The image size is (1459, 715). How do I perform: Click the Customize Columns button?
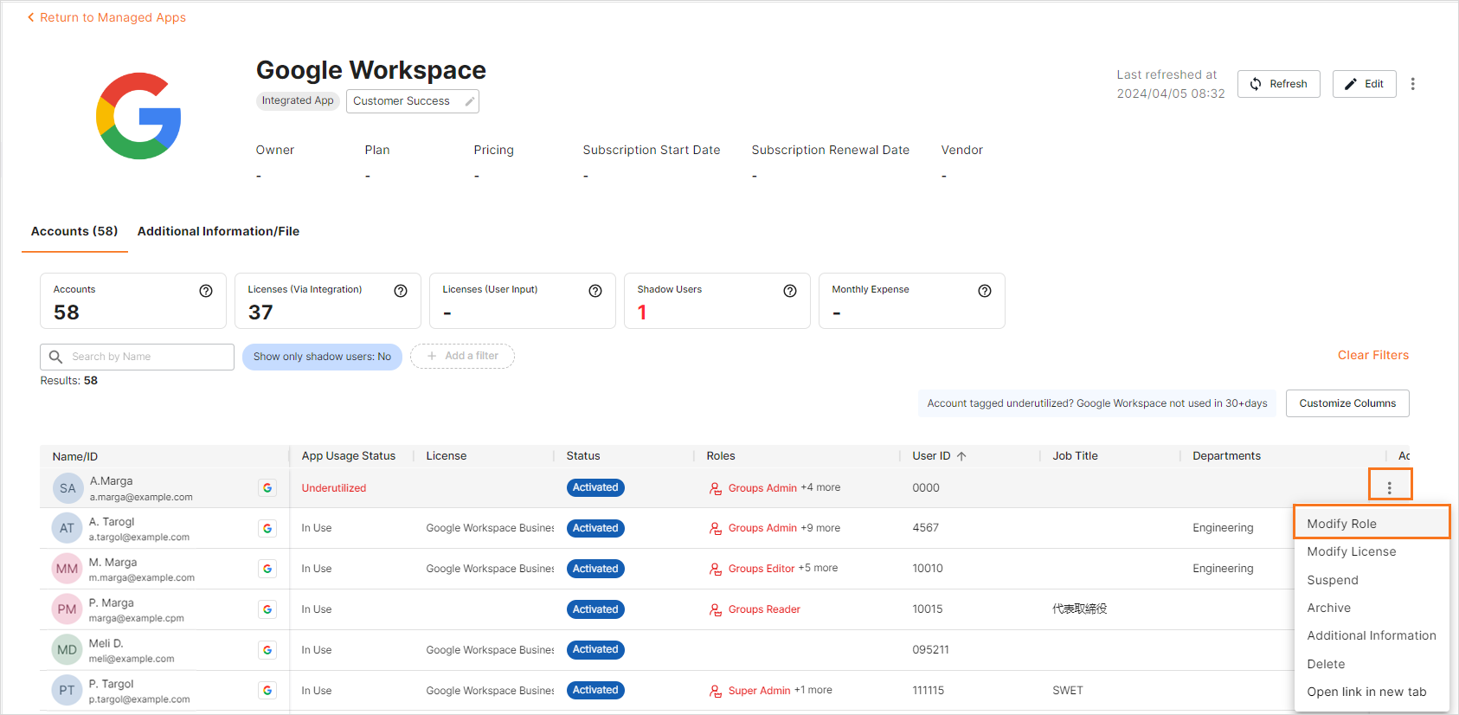coord(1347,403)
